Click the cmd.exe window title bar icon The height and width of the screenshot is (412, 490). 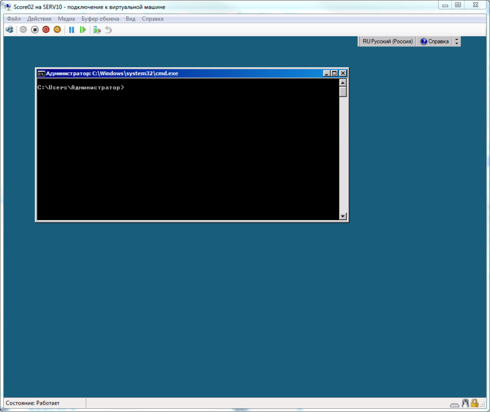tap(41, 72)
